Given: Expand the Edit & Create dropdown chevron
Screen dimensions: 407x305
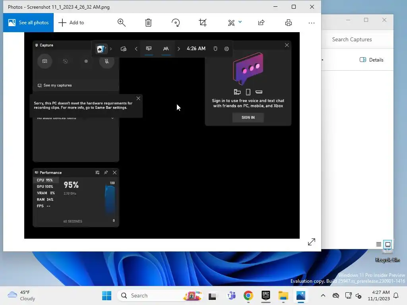Looking at the screenshot, I should tap(240, 22).
